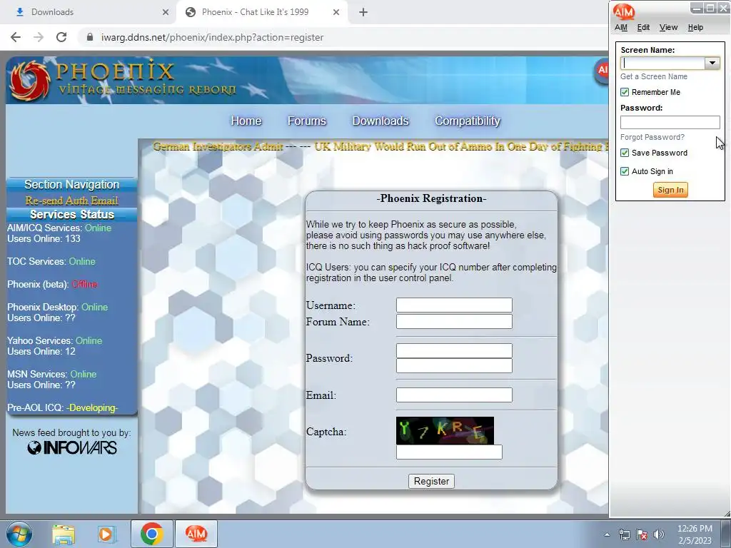Click the Chrome taskbar icon
731x548 pixels.
coord(151,534)
